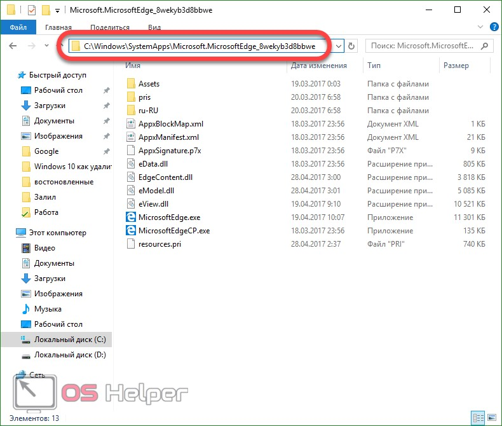502x426 pixels.
Task: Select AppxManifest.xml file icon
Action: (x=131, y=137)
